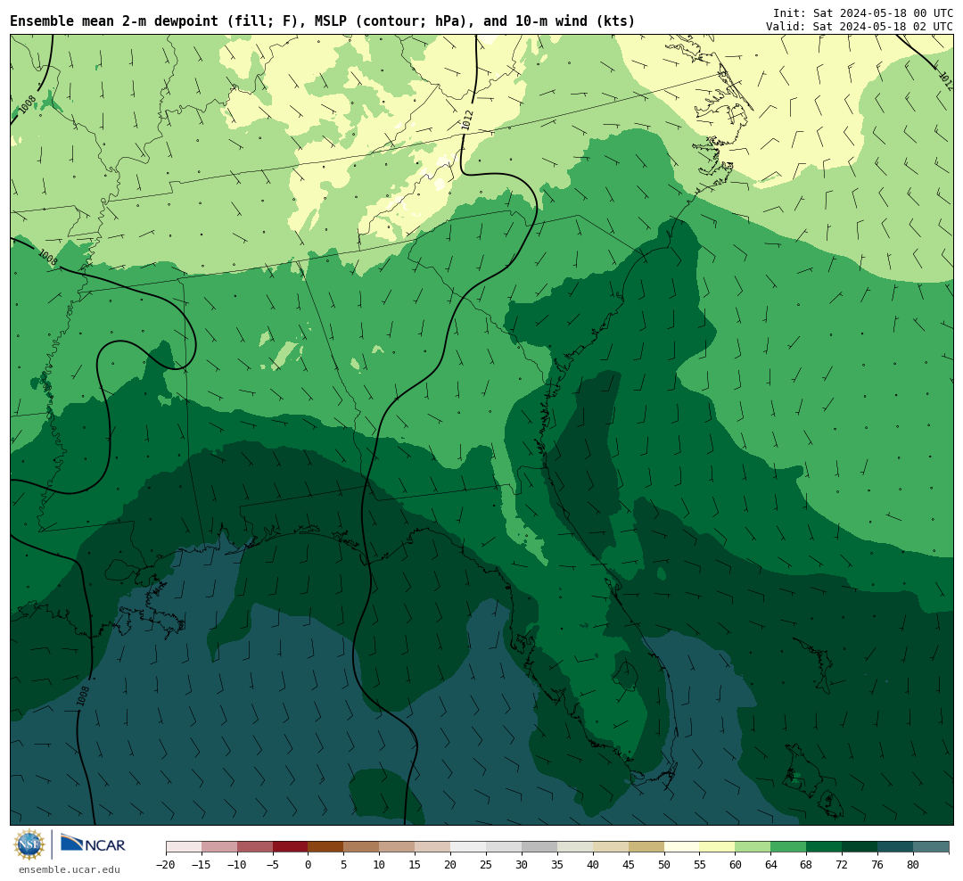Click the 1012 contour label in the top-right corner
The height and width of the screenshot is (881, 963).
pyautogui.click(x=946, y=80)
